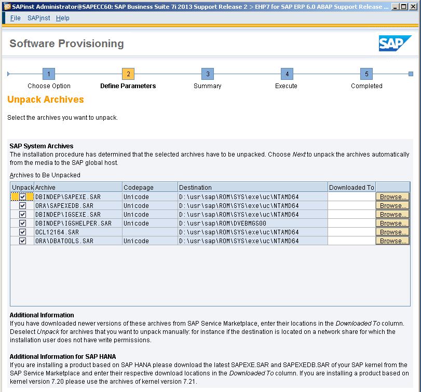Uncheck Unpack for DBINDEP\IGSEXE.SAR
Viewport: 421px width, 392px height.
click(x=22, y=215)
